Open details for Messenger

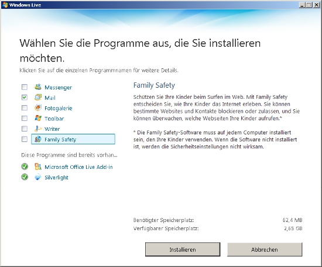pyautogui.click(x=59, y=88)
